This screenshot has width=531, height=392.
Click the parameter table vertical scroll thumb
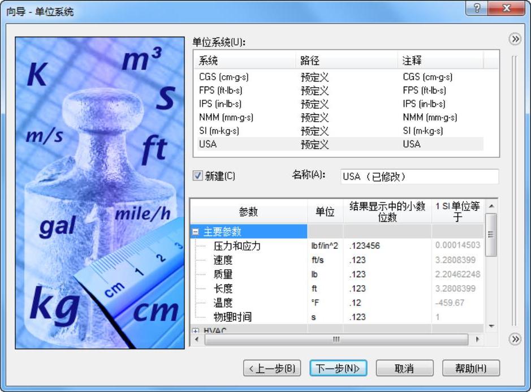point(491,234)
